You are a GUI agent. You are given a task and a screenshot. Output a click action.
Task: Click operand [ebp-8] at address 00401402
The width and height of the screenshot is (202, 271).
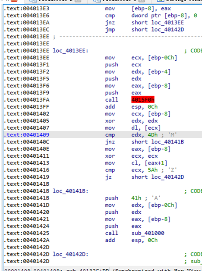click(159, 114)
